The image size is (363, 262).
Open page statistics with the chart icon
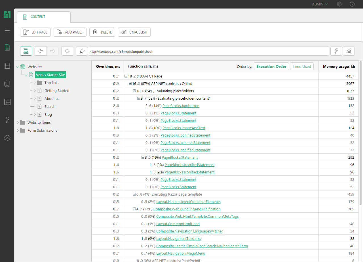(x=349, y=51)
